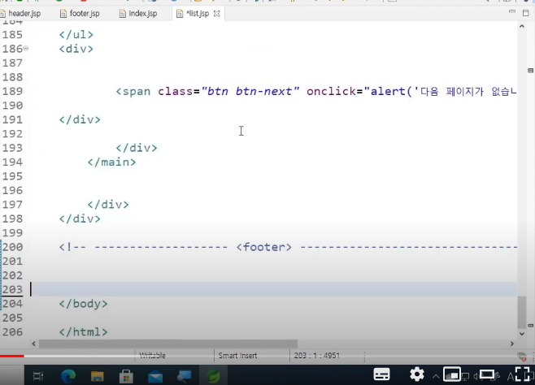Image resolution: width=535 pixels, height=385 pixels.
Task: Click the </div> tag on line 198
Action: pos(80,218)
